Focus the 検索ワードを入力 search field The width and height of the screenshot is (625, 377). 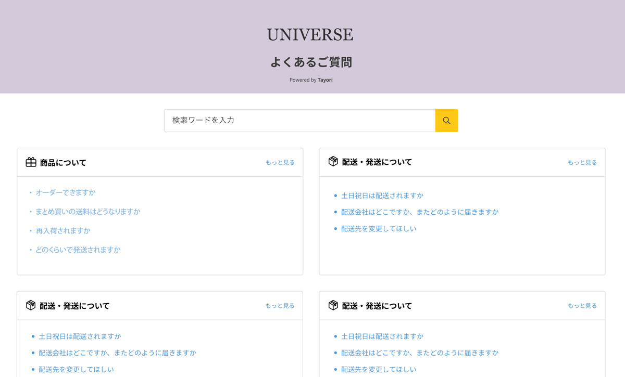tap(299, 121)
